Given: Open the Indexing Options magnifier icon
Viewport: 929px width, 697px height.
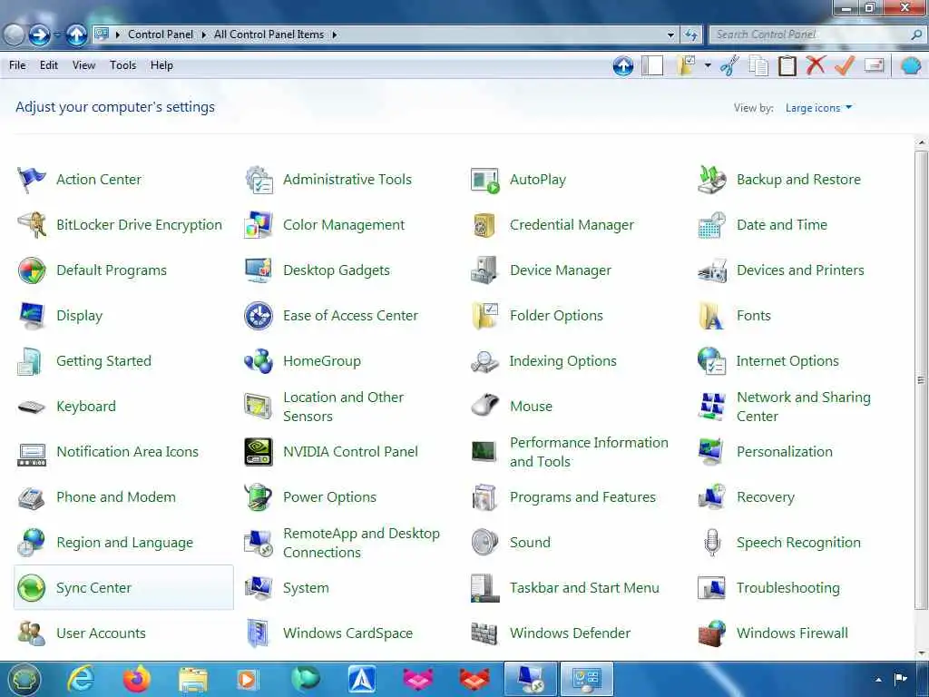Looking at the screenshot, I should point(485,361).
